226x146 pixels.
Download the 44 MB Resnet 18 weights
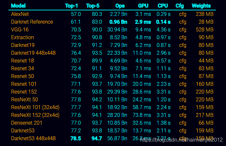[206, 61]
